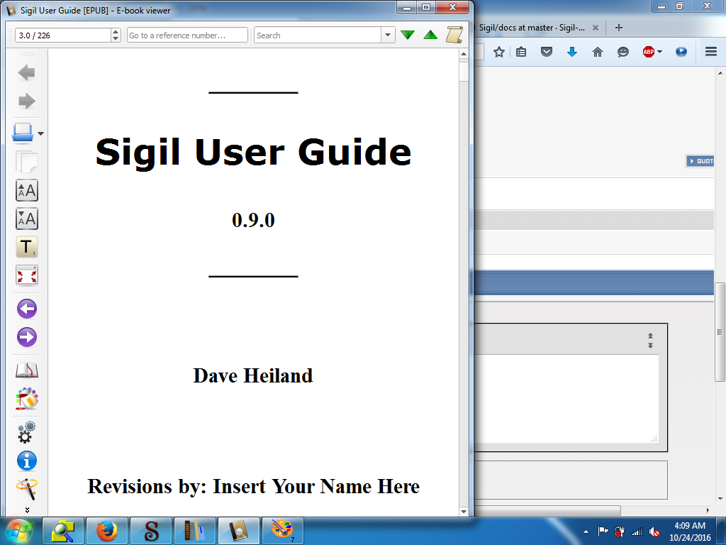Increase font size with larger AA icon
Image resolution: width=726 pixels, height=545 pixels.
[26, 190]
